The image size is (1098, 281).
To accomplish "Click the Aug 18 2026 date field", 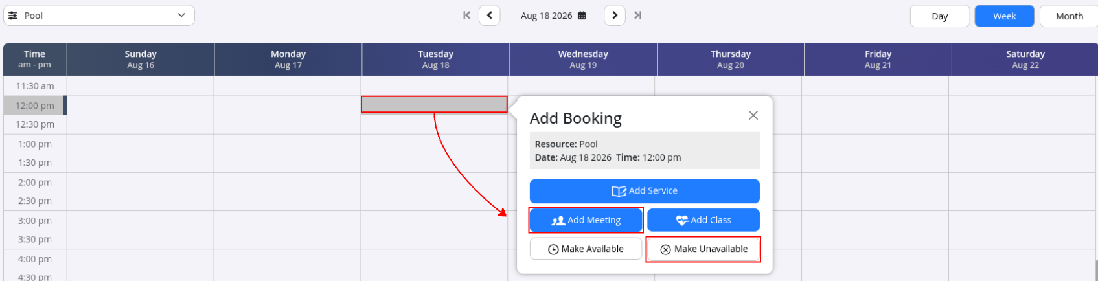I will click(547, 16).
